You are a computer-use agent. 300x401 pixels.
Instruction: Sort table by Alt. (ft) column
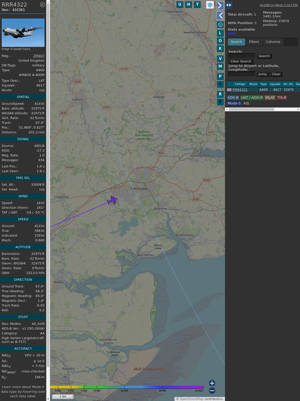[288, 84]
